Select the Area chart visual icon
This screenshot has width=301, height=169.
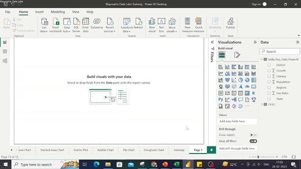click(x=227, y=73)
